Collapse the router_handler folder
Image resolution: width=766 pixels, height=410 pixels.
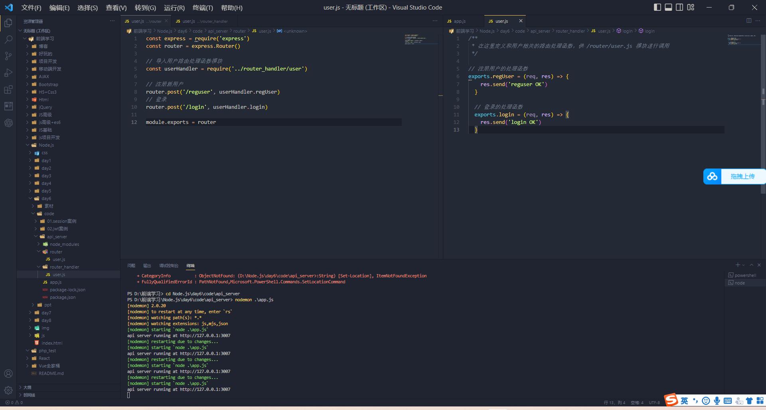(39, 267)
